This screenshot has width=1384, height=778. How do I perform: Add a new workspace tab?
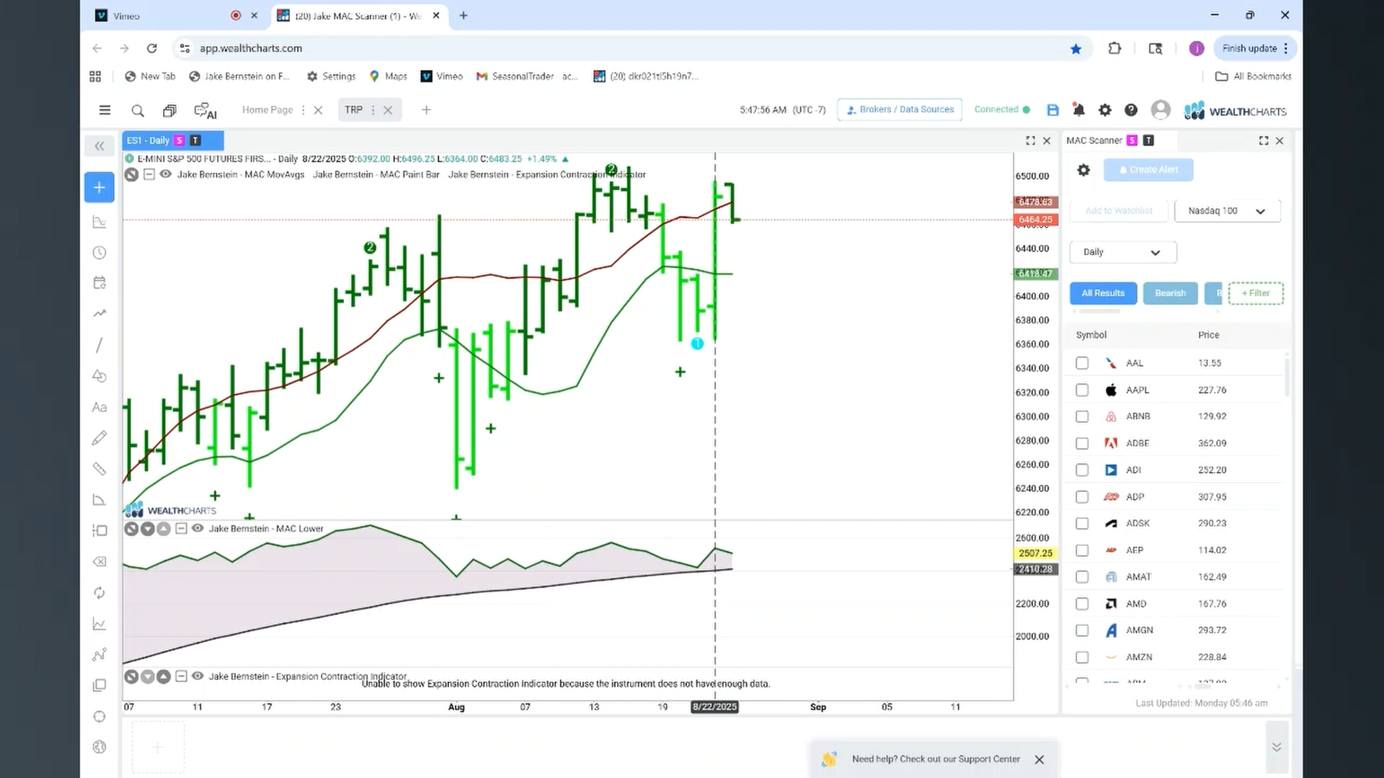[x=426, y=110]
